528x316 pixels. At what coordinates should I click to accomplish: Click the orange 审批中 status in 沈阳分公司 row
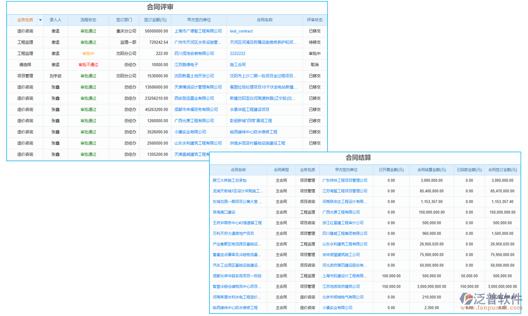coord(89,52)
